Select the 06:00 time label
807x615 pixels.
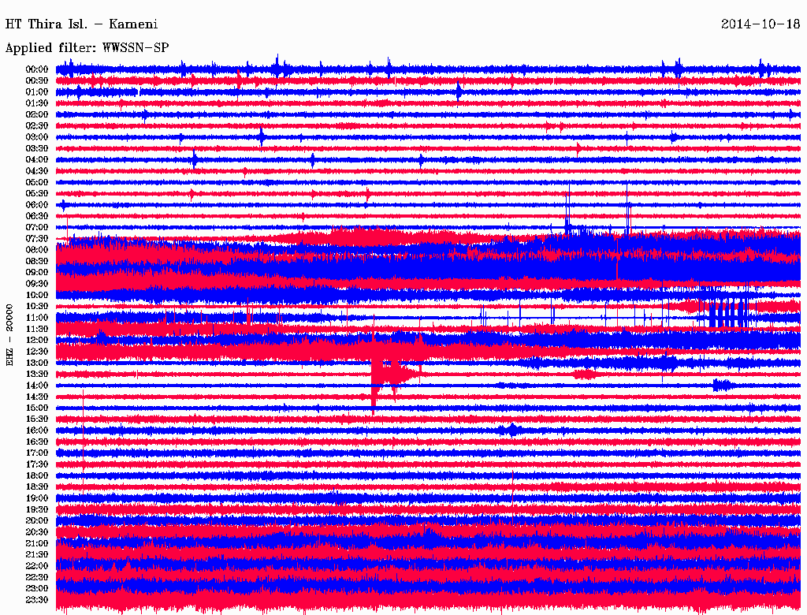(x=37, y=205)
